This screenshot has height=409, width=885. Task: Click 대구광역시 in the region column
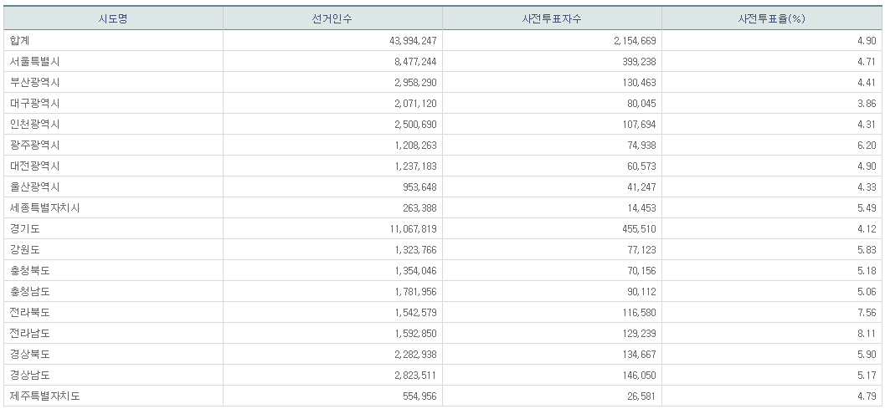(34, 103)
